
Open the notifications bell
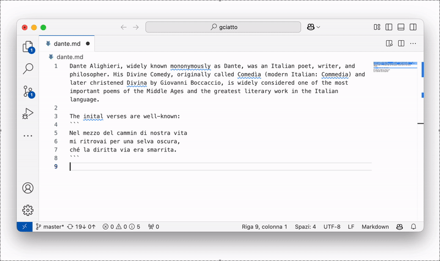tap(414, 227)
